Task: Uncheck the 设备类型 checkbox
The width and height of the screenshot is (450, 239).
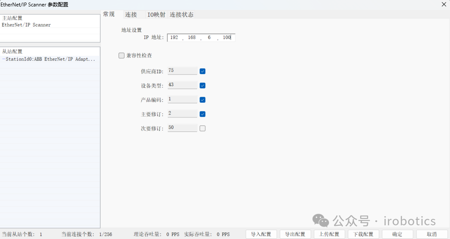Action: tap(203, 85)
